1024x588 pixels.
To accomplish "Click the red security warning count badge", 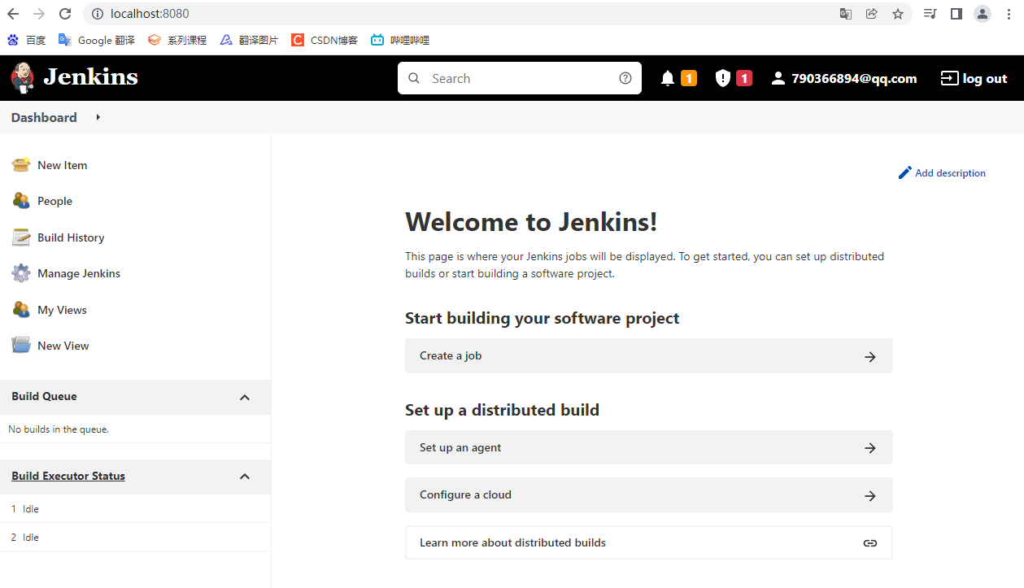I will pyautogui.click(x=744, y=78).
